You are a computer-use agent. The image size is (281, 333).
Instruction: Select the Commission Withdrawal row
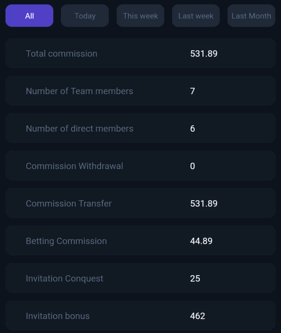point(140,166)
